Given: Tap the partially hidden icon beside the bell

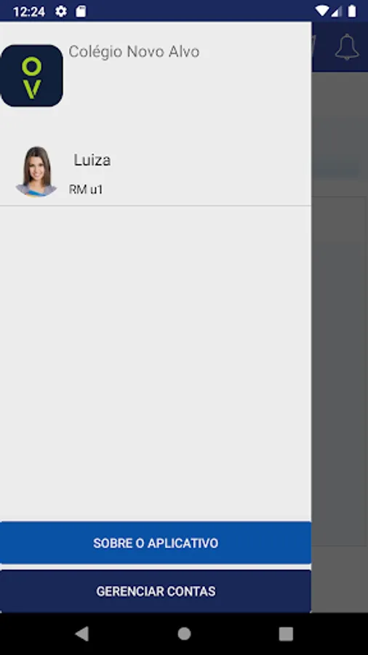Looking at the screenshot, I should [x=314, y=47].
